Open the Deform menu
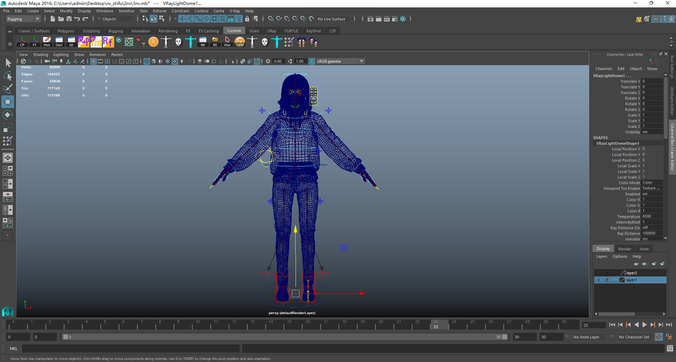 click(159, 11)
